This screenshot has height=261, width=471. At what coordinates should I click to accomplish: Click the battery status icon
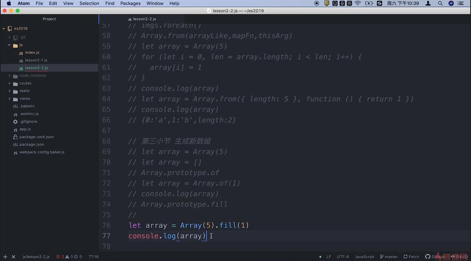pos(369,3)
